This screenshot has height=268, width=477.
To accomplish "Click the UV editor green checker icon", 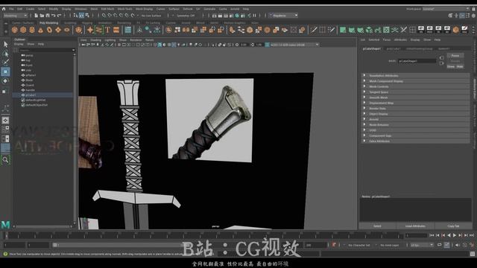I will click(x=386, y=30).
